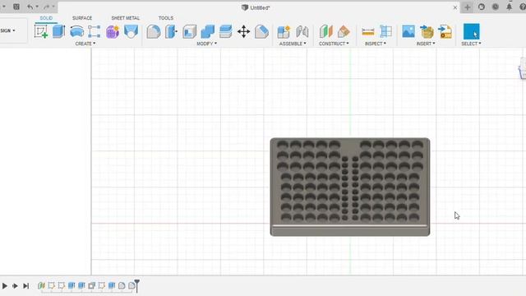Open the CONSTRUCT dropdown menu
This screenshot has width=526, height=296.
point(334,44)
